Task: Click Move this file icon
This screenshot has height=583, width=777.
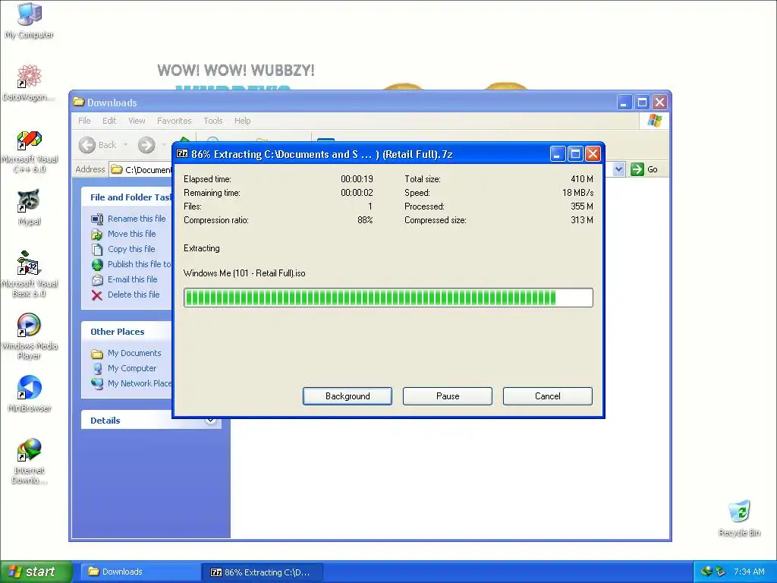Action: coord(97,234)
